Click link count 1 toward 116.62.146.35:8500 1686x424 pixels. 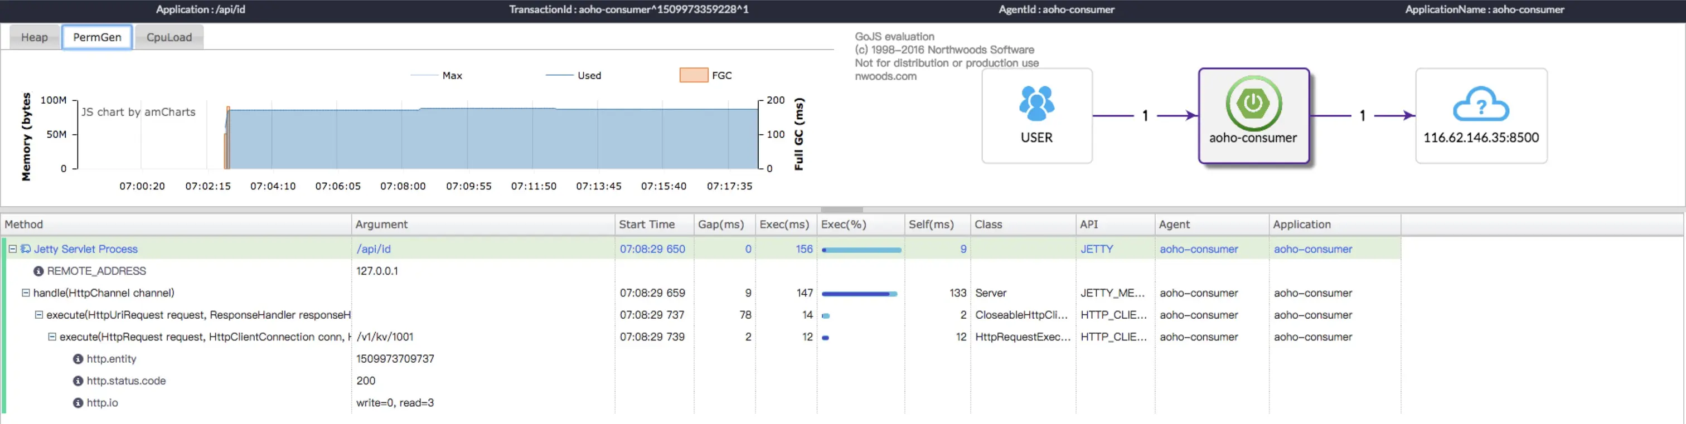pos(1362,116)
